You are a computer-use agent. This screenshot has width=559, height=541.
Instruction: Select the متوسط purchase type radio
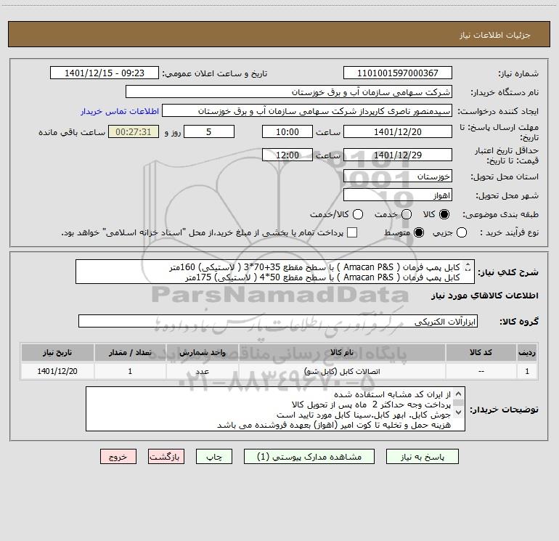coord(419,233)
